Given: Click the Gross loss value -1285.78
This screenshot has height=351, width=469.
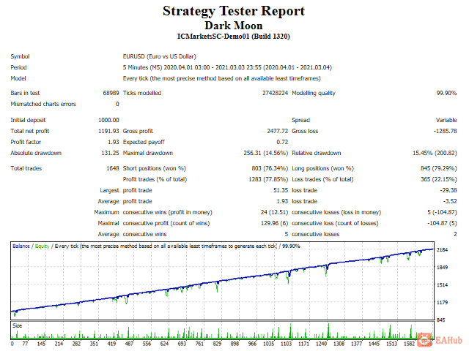Looking at the screenshot, I should coord(446,131).
